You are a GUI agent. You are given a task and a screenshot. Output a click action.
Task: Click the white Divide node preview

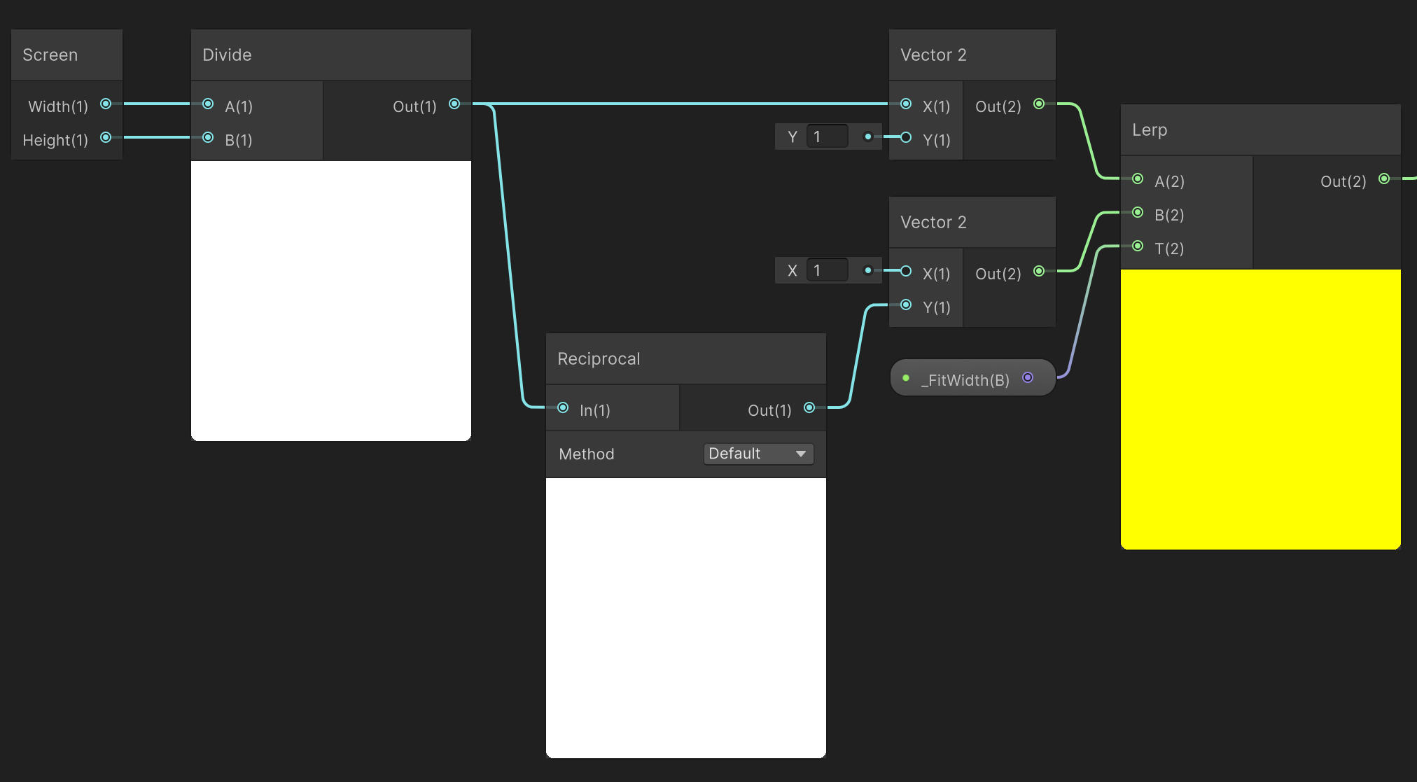pyautogui.click(x=330, y=300)
